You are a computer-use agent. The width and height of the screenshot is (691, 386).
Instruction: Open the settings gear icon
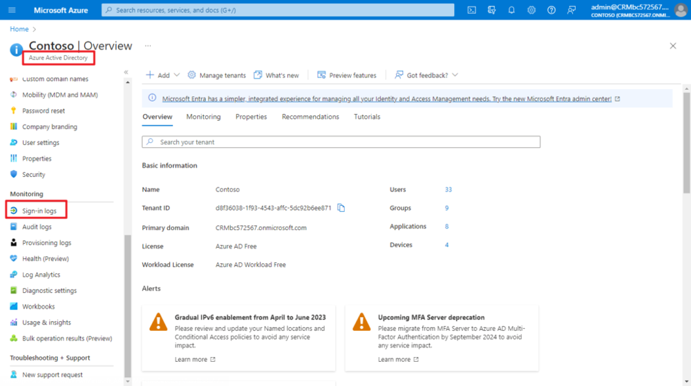(531, 10)
